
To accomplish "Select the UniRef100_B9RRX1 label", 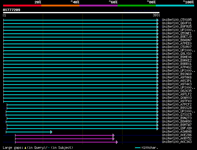I will tap(177, 64).
